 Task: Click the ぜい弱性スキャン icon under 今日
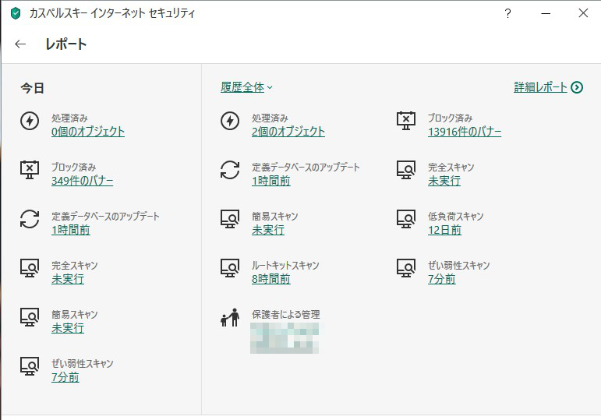point(30,366)
